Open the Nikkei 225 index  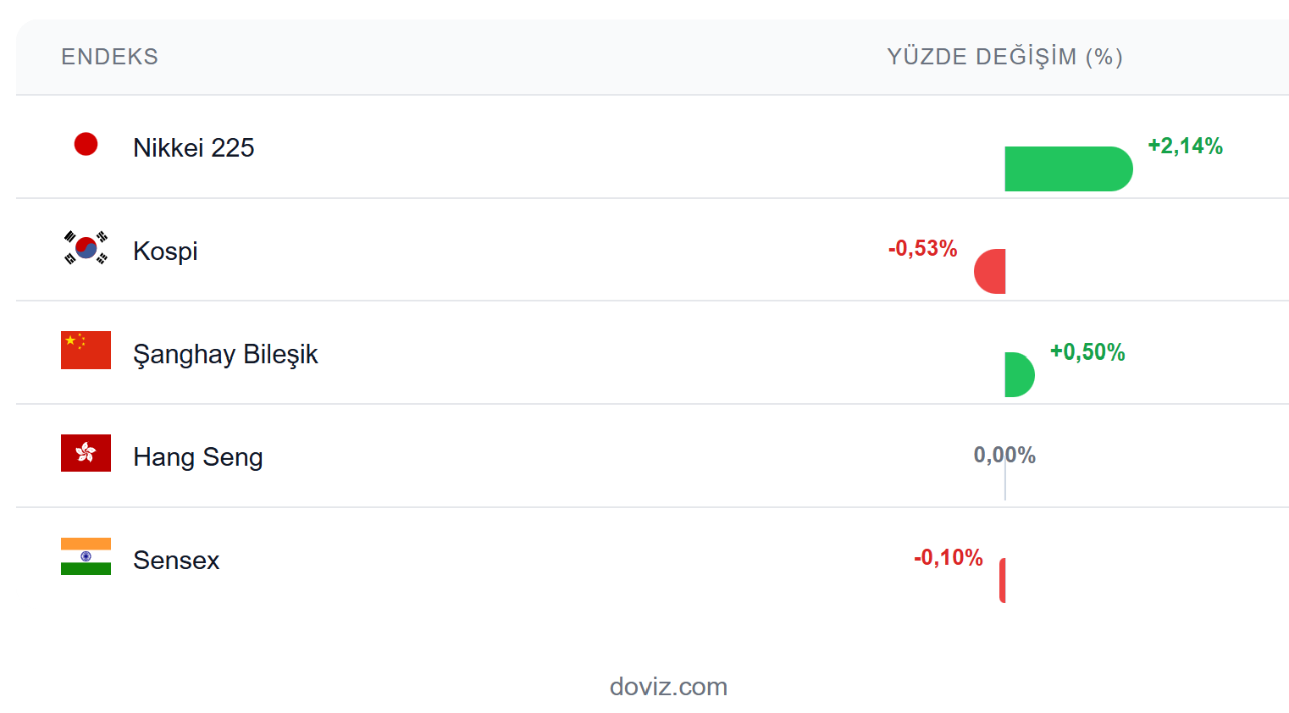click(193, 148)
